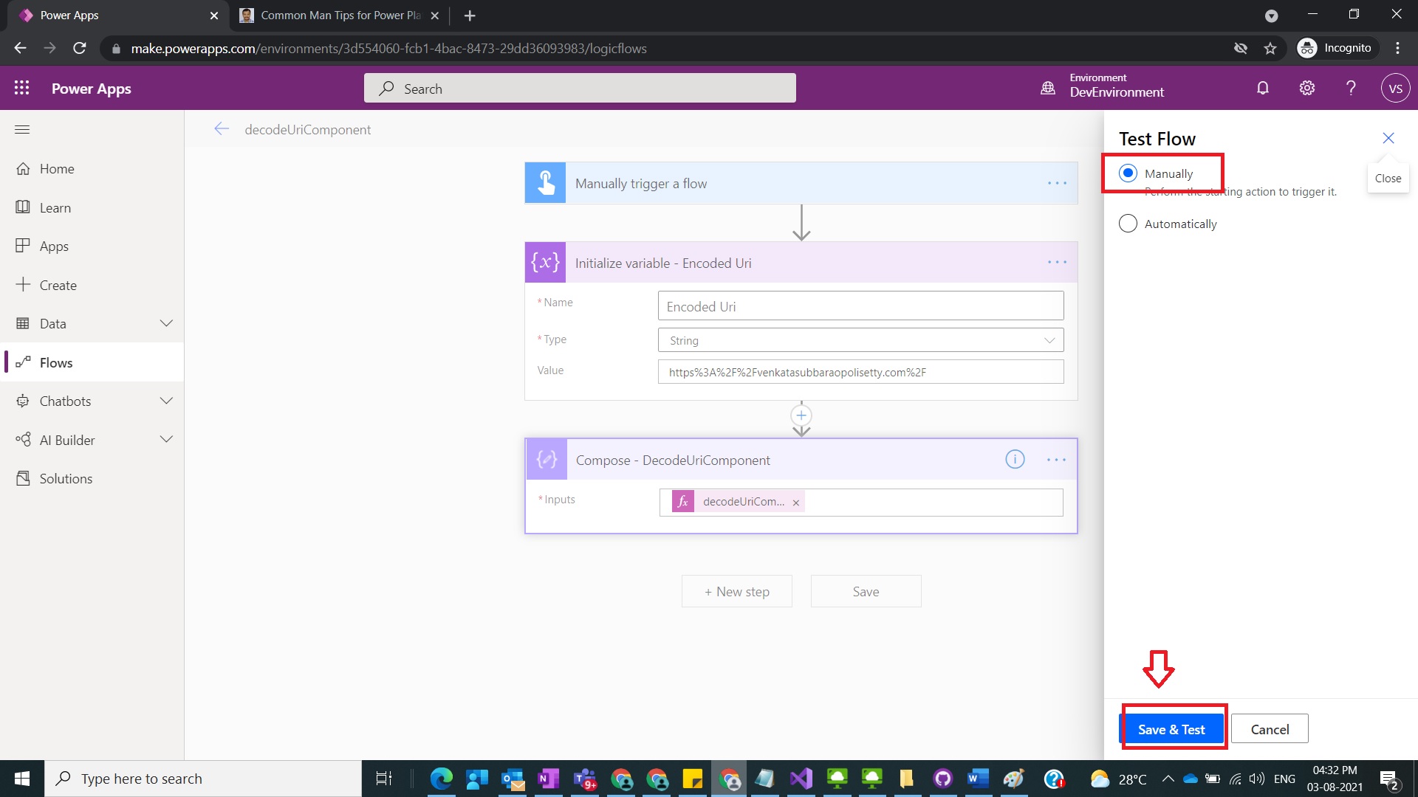View info on the Compose - DecodeUriComponent step
1418x797 pixels.
[x=1015, y=459]
